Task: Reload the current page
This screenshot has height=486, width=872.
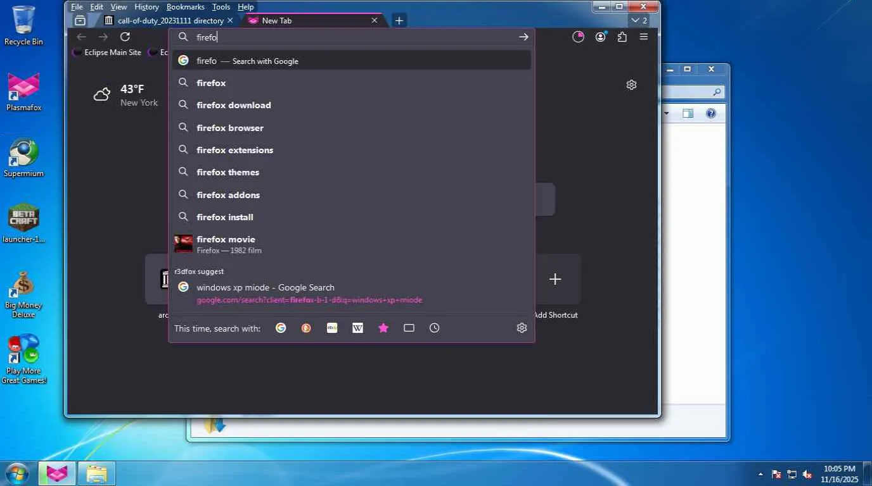Action: coord(125,37)
